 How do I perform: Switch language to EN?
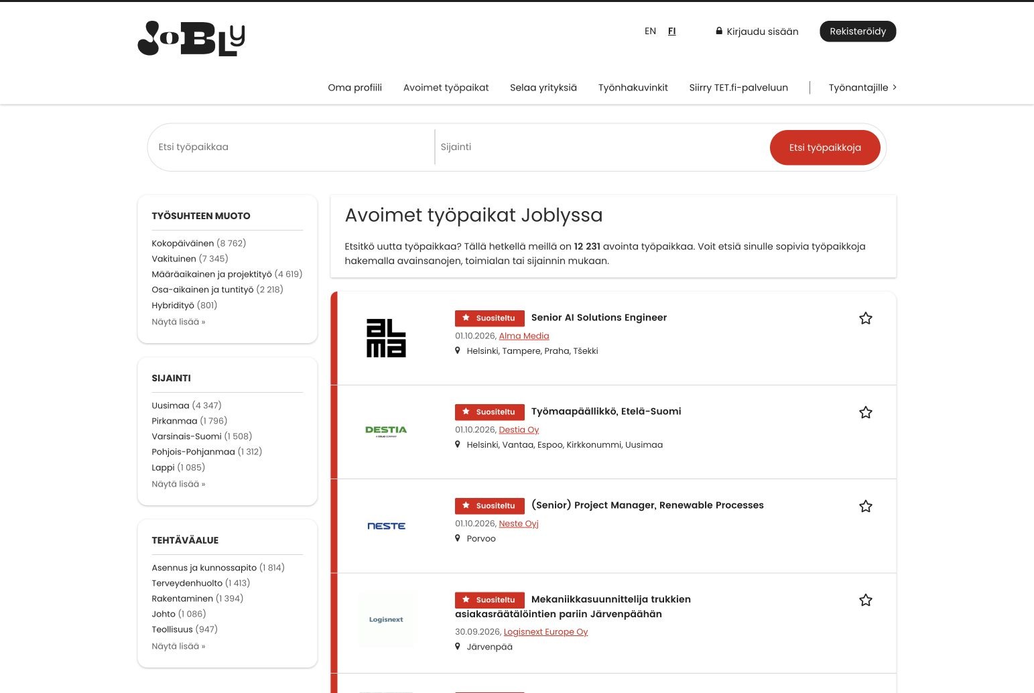650,31
